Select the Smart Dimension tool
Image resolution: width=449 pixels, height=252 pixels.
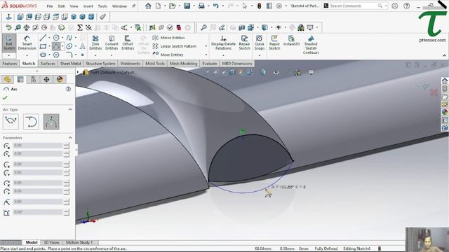click(x=27, y=43)
